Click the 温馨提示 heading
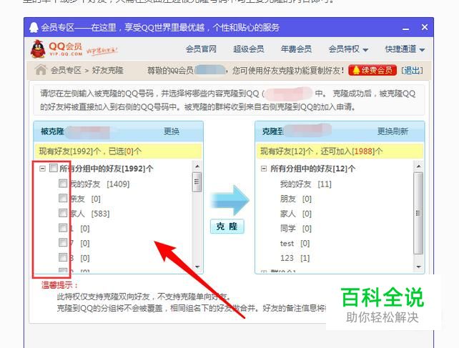Screen dimensions: 459x348 60,285
